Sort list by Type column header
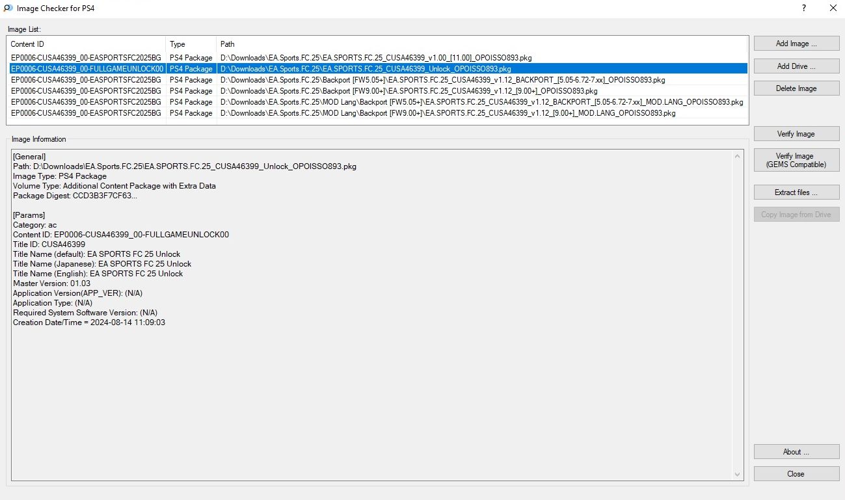The image size is (845, 500). 191,44
